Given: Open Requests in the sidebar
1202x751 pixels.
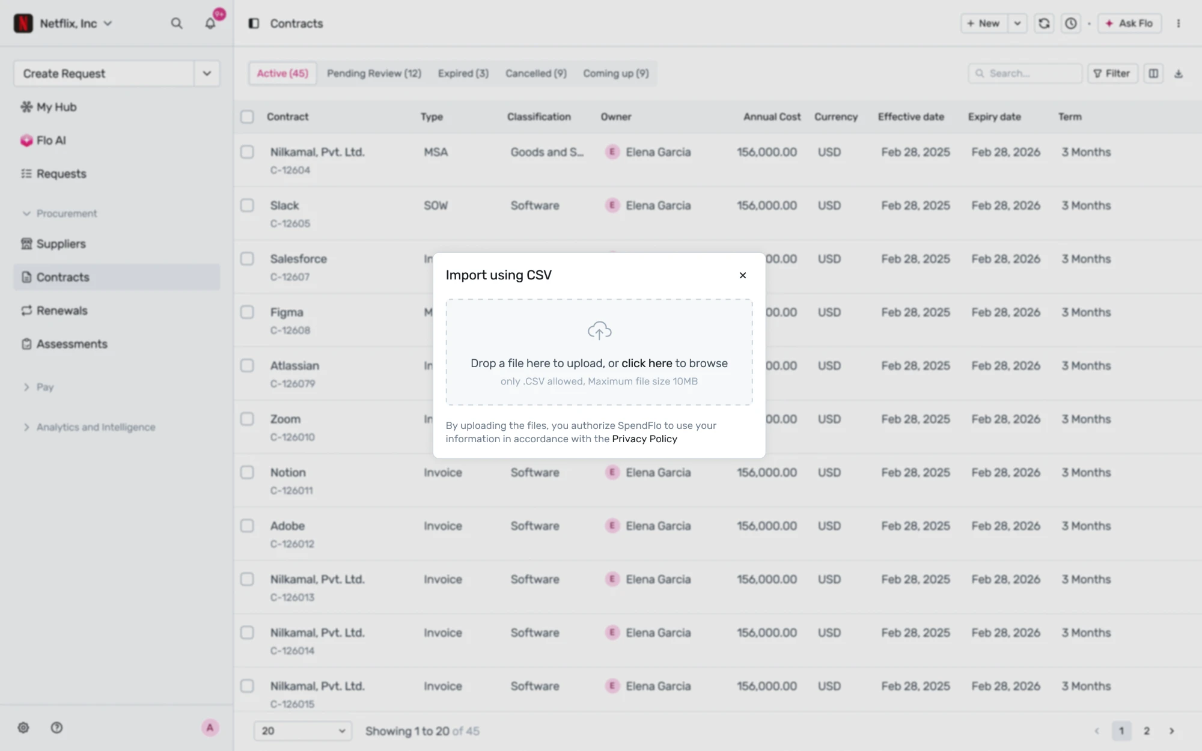Looking at the screenshot, I should [117, 174].
